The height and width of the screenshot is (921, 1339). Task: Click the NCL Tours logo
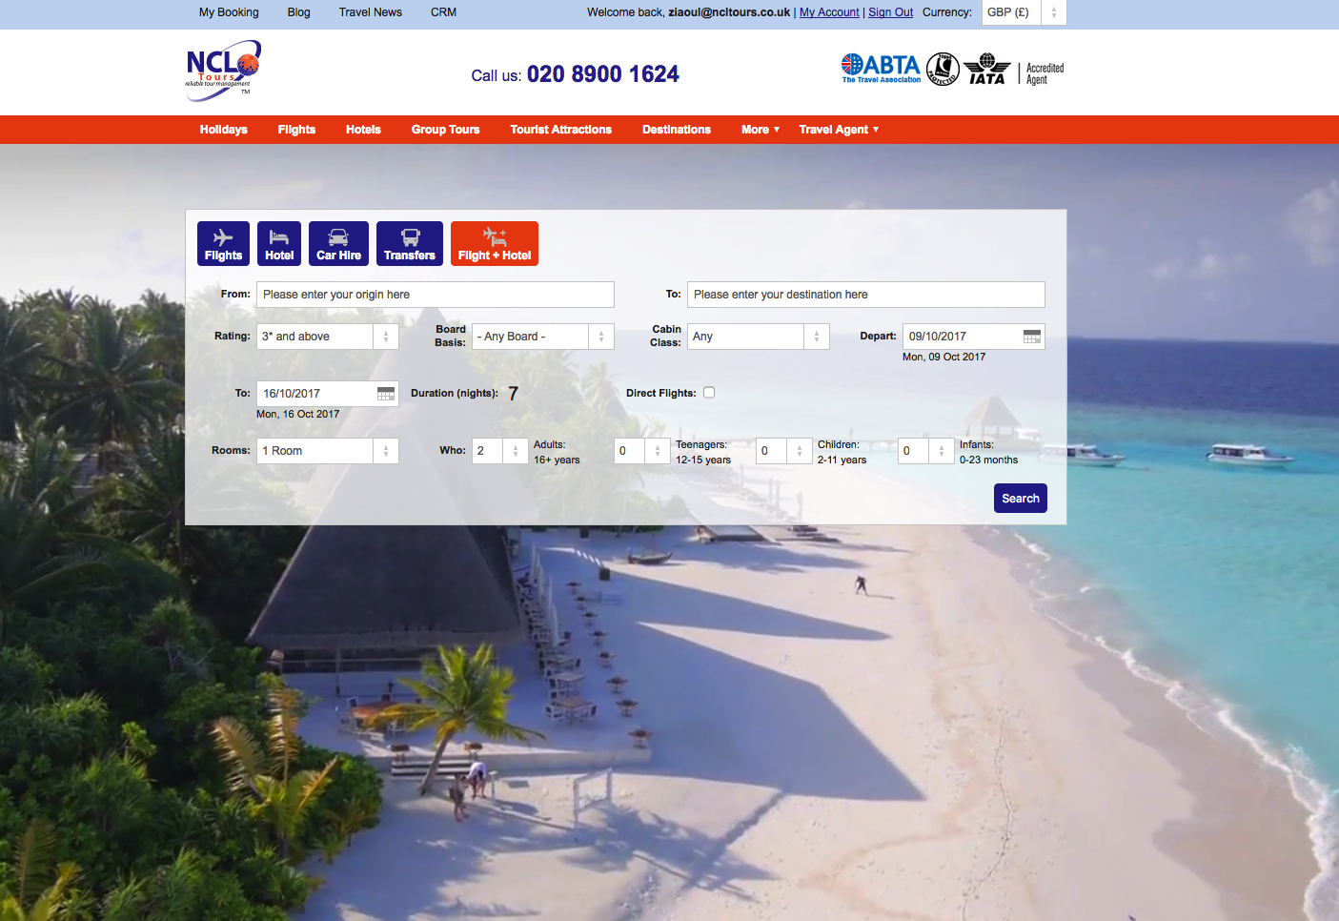(223, 68)
